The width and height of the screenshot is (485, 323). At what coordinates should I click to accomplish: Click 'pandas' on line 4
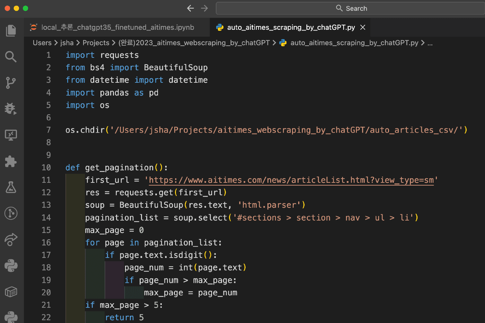(114, 93)
